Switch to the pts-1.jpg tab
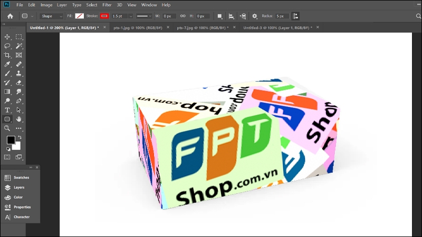Image resolution: width=422 pixels, height=237 pixels. [x=138, y=28]
